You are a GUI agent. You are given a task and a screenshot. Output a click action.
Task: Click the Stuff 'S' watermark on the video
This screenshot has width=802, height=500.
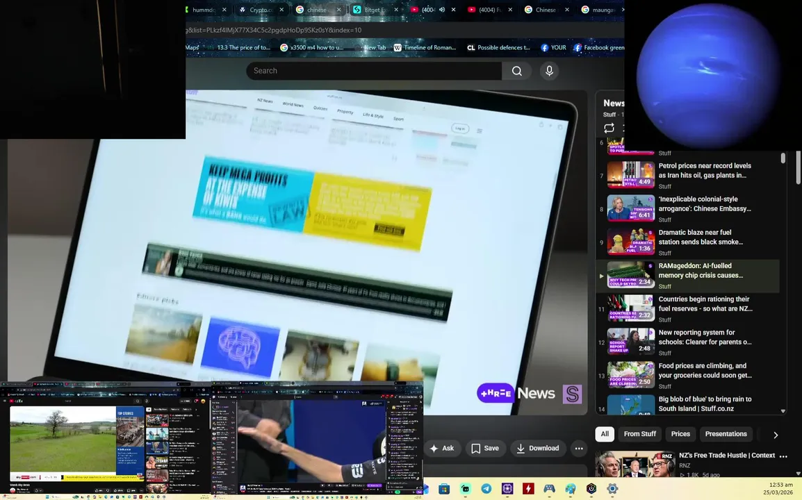click(573, 394)
